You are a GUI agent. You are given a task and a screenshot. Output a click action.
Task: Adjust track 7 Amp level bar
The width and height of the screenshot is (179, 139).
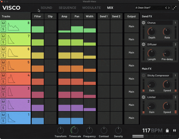click(64, 42)
